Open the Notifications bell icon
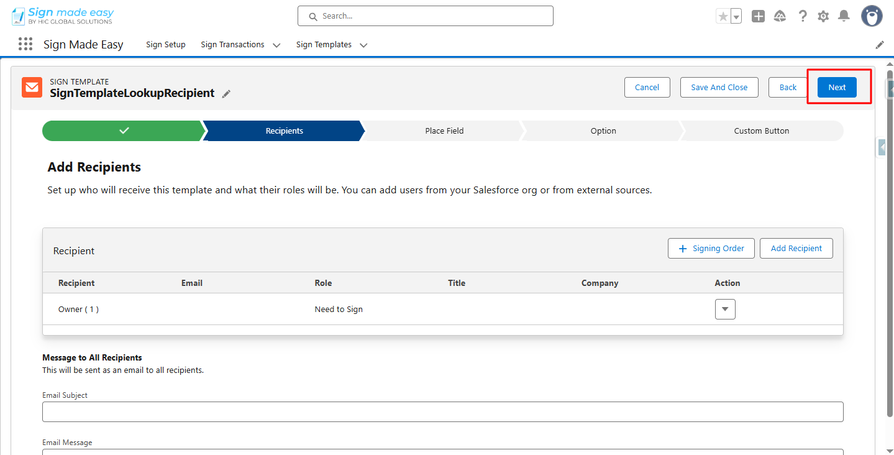 pos(844,17)
